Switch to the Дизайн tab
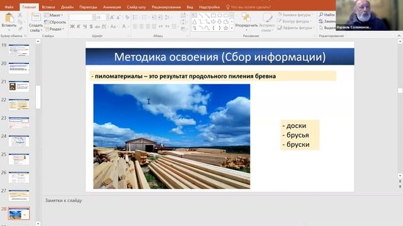 tap(67, 7)
